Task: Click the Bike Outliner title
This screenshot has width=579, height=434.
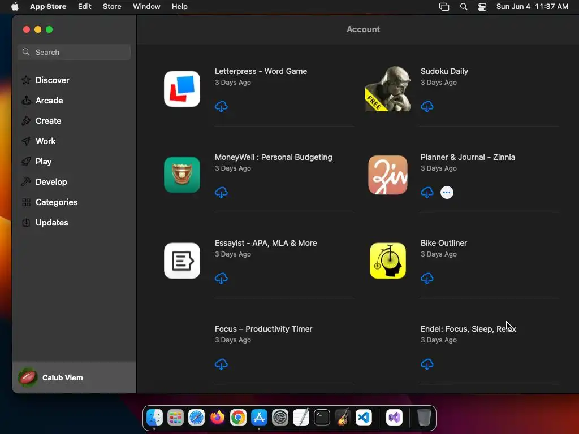Action: (x=444, y=243)
